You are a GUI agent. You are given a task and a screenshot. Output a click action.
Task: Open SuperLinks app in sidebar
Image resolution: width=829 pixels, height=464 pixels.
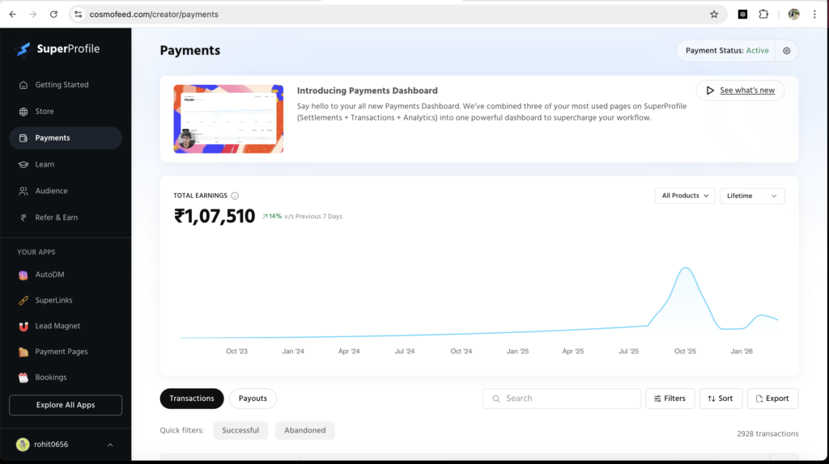click(53, 301)
